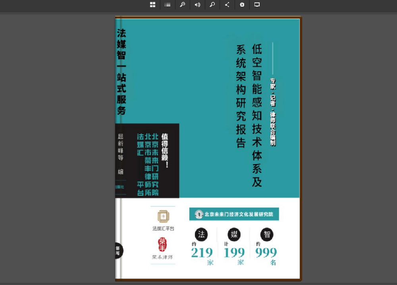This screenshot has height=285, width=397.
Task: Click the share icon in the toolbar
Action: point(227,5)
